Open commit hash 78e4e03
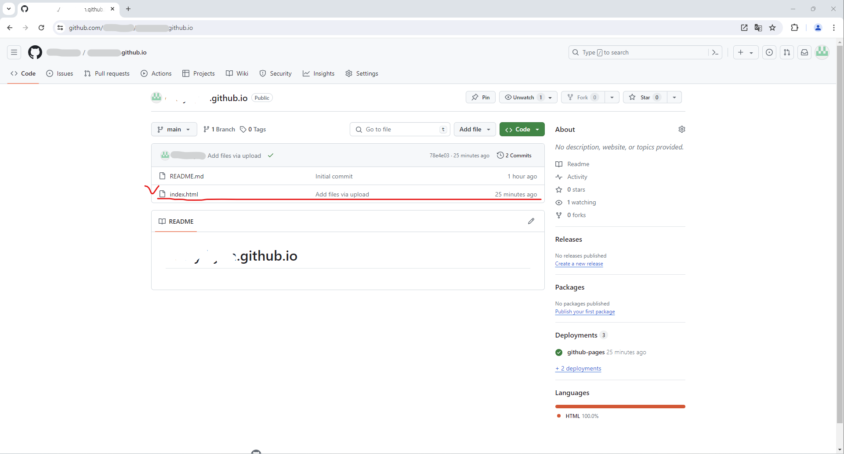844x454 pixels. pos(439,156)
